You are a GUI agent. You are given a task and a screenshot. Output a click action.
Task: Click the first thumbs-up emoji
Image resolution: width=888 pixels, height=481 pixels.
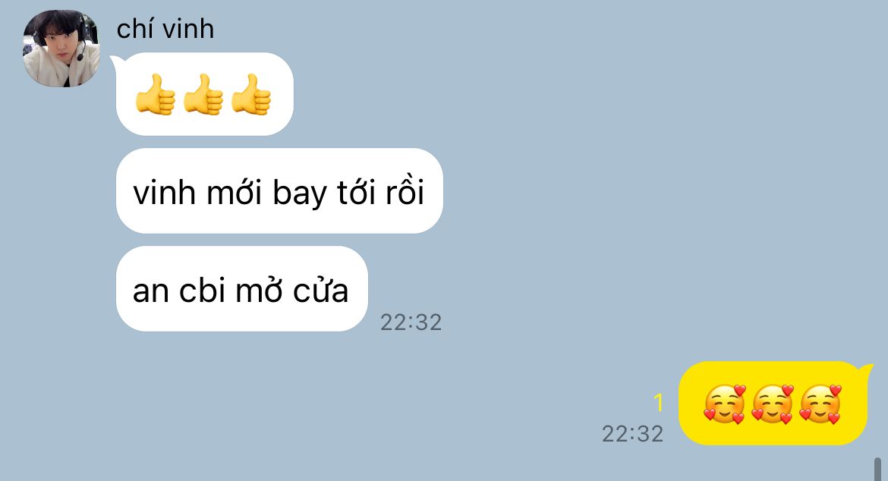156,95
